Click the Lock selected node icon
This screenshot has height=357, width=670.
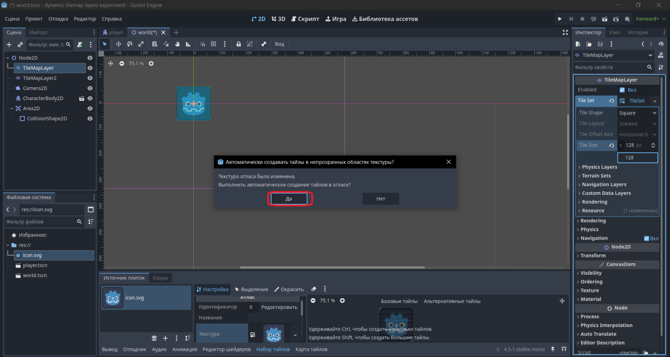pyautogui.click(x=239, y=44)
